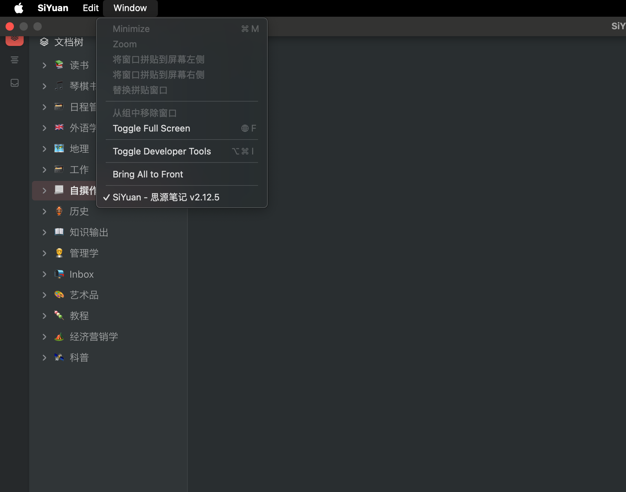Open the outline panel icon in left dock
Image resolution: width=626 pixels, height=492 pixels.
15,60
